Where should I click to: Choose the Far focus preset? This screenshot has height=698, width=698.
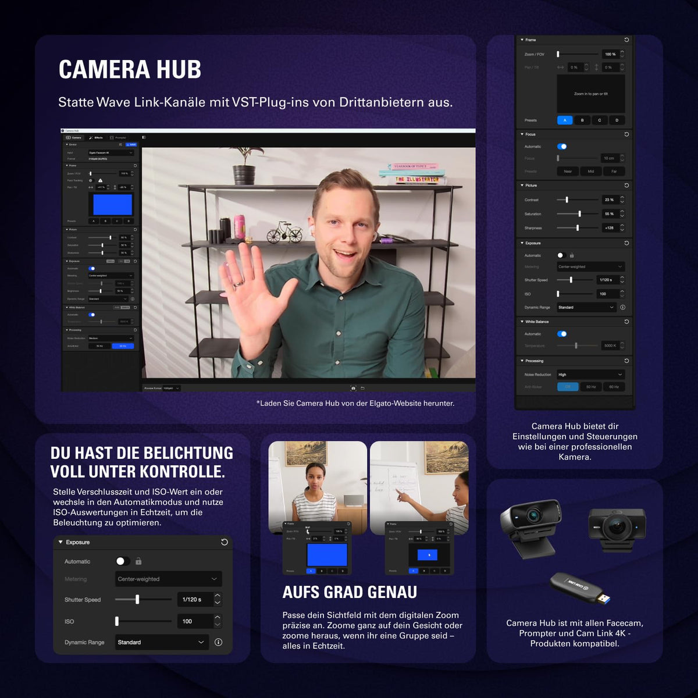pyautogui.click(x=614, y=172)
